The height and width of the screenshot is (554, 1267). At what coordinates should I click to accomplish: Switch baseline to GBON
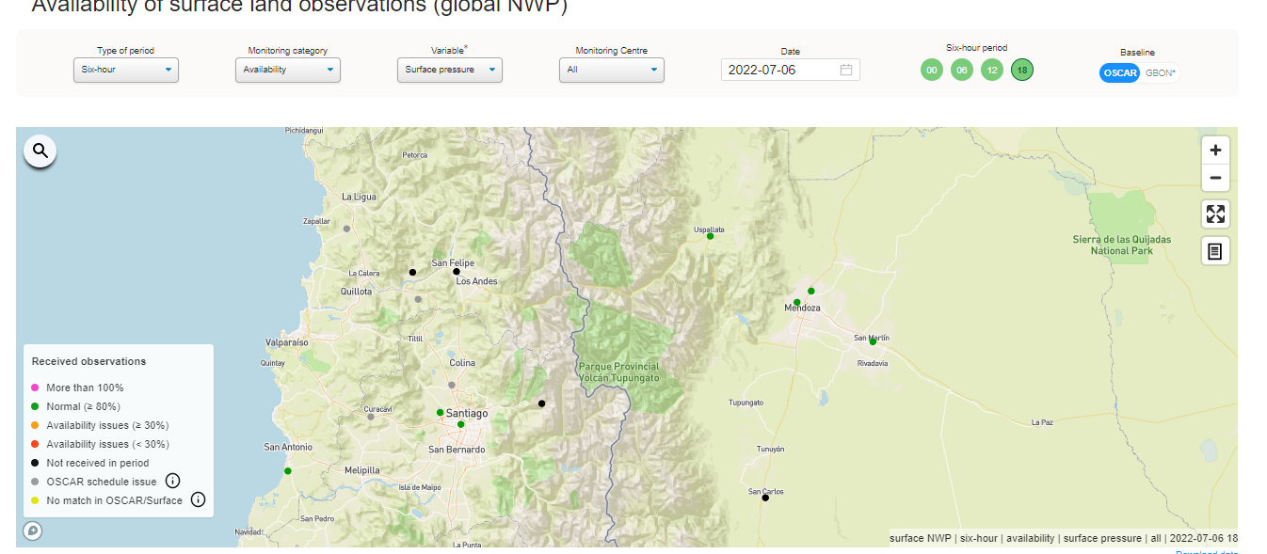1161,73
